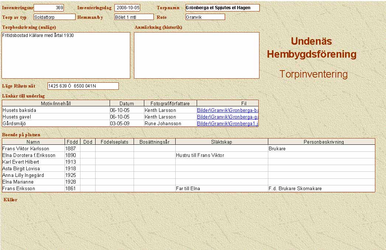This screenshot has height=250, width=386.
Task: Select the Frans Viktor Karlsson name cell
Action: tap(33, 148)
